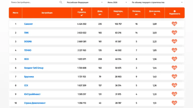Open the Самолет developer link
The image size is (193, 108).
[x=28, y=24]
